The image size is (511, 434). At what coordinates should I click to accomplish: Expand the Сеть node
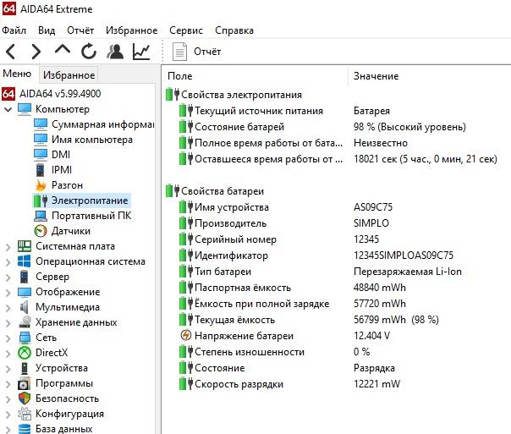(x=8, y=338)
